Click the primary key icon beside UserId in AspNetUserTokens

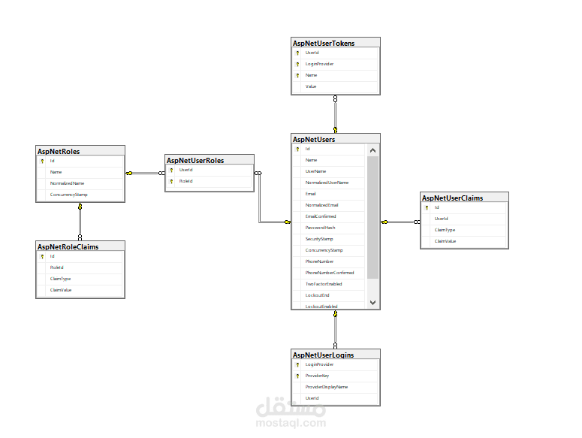297,53
